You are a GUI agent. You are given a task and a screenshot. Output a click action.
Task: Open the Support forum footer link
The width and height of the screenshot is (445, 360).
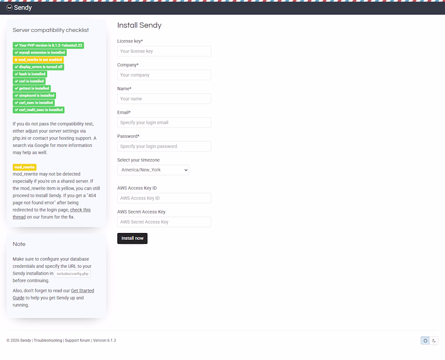(x=78, y=341)
